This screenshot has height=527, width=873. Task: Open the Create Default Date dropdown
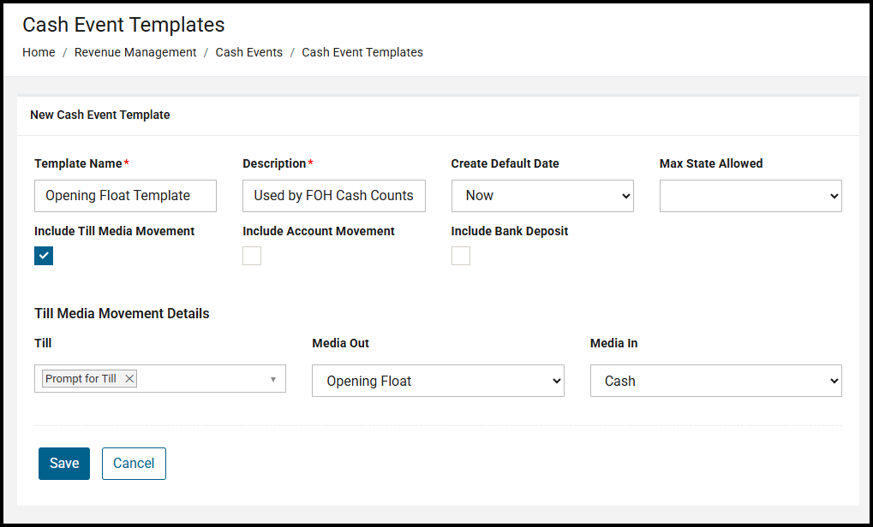542,196
